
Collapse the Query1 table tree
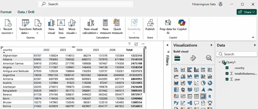click(219, 62)
